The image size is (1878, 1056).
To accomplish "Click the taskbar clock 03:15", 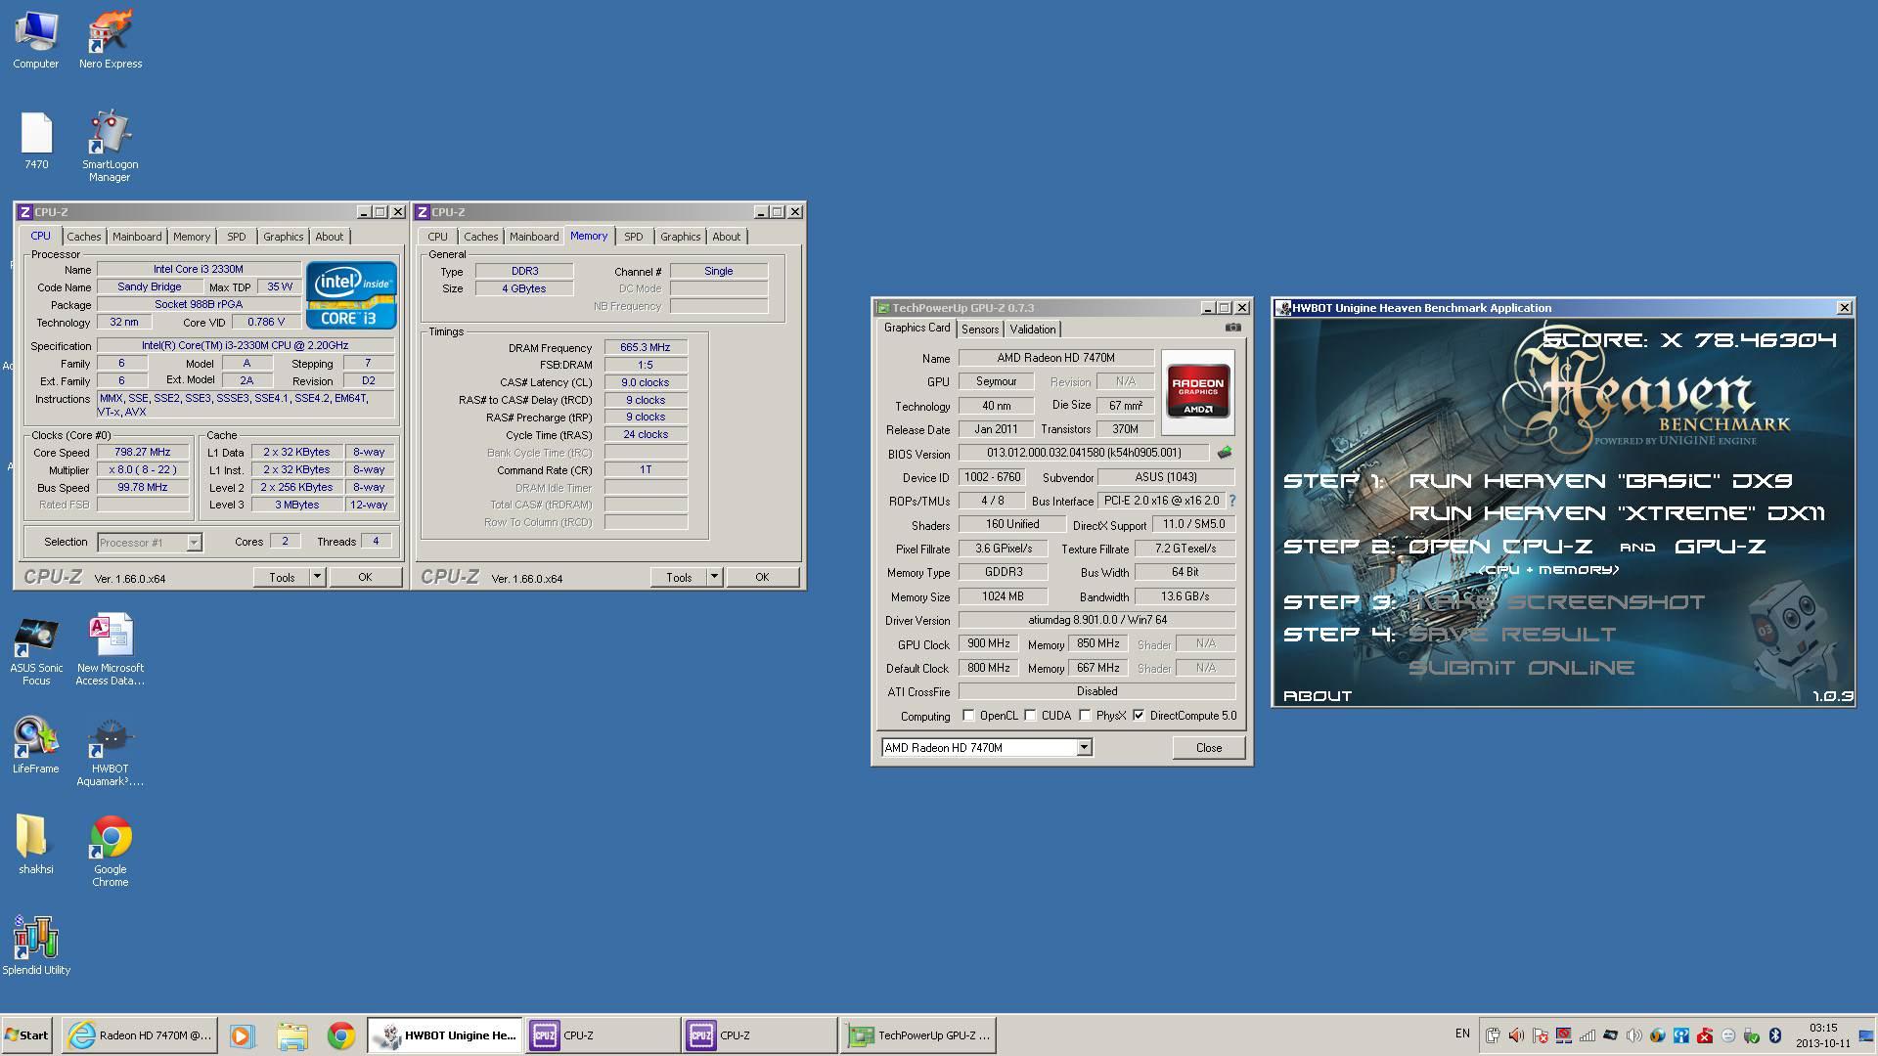I will [1823, 1035].
